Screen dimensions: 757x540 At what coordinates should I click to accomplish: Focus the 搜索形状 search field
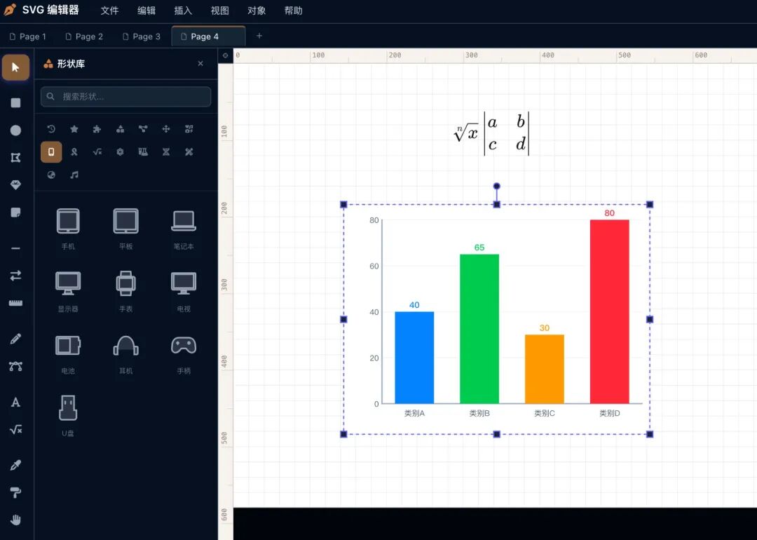126,97
